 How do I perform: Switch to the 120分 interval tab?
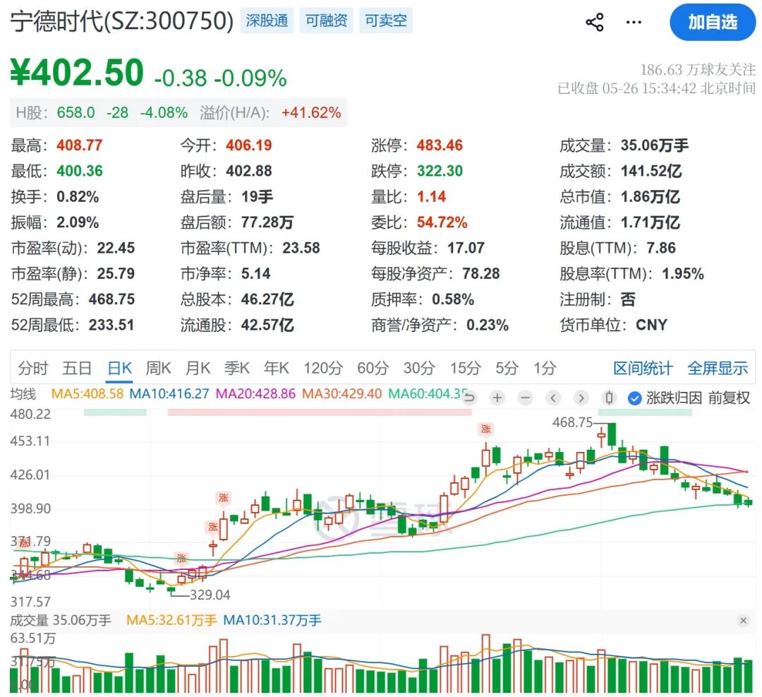coord(323,368)
